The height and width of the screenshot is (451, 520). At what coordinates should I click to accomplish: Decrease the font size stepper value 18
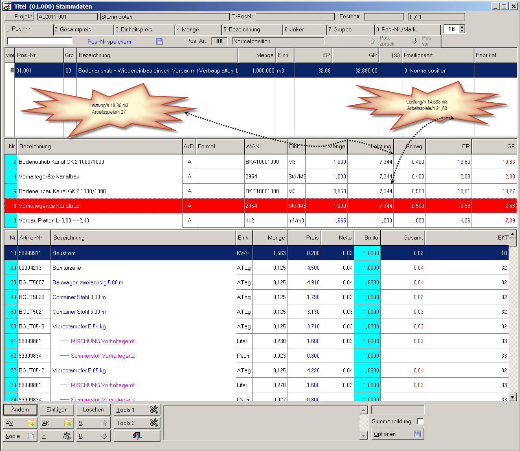point(462,31)
